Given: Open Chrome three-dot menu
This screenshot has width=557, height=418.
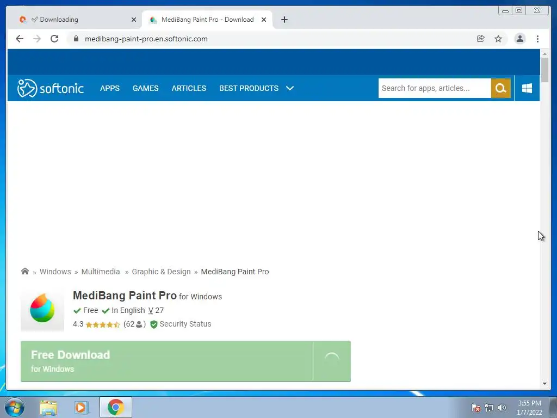Looking at the screenshot, I should (537, 39).
